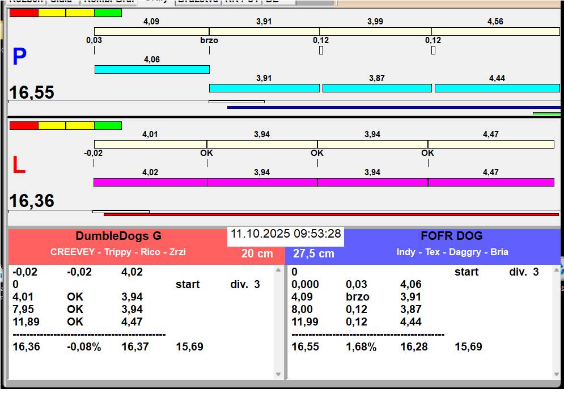Click the magenta 4,47 run bar
Viewport: 564px width, 406px height.
490,182
